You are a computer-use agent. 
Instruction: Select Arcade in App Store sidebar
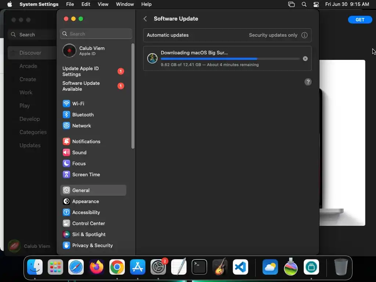click(28, 66)
